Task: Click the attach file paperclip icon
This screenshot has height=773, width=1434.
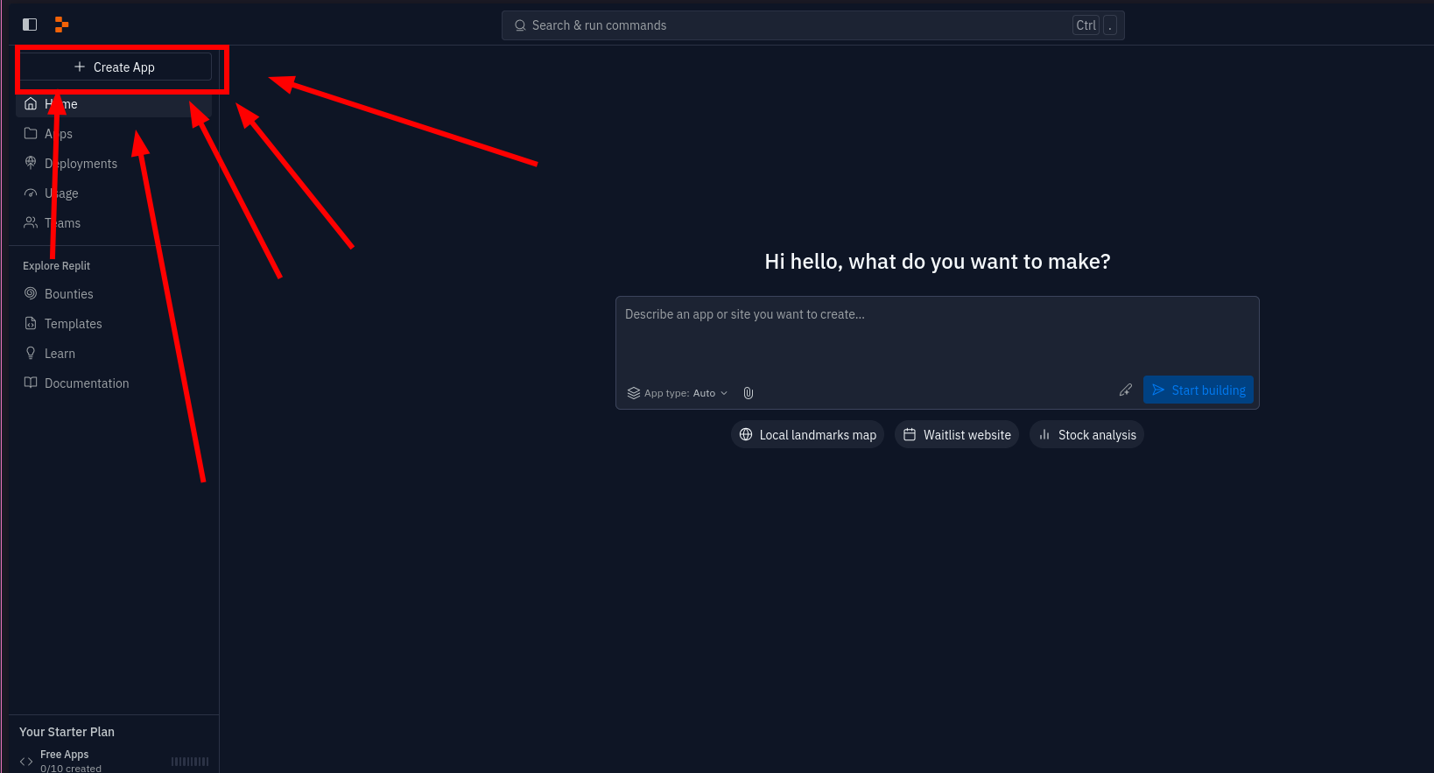Action: point(749,393)
